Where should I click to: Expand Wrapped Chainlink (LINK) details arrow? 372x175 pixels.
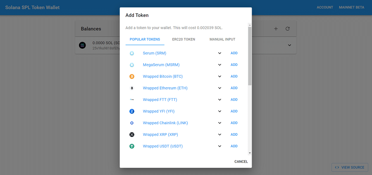tap(220, 123)
